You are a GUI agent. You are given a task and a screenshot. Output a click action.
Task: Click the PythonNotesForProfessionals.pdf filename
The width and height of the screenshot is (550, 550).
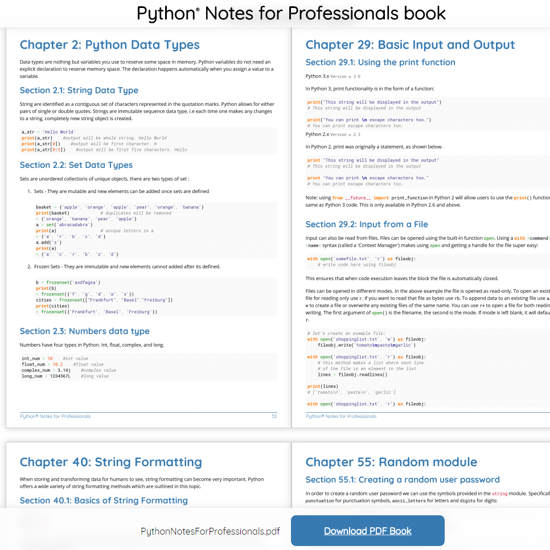pyautogui.click(x=210, y=531)
